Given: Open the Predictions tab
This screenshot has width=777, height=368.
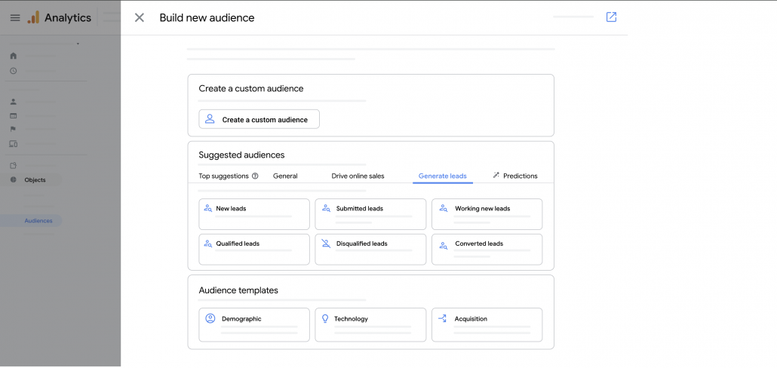Looking at the screenshot, I should tap(514, 176).
